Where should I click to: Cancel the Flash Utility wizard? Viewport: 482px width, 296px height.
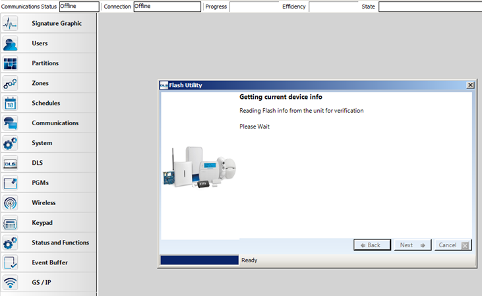tap(454, 245)
